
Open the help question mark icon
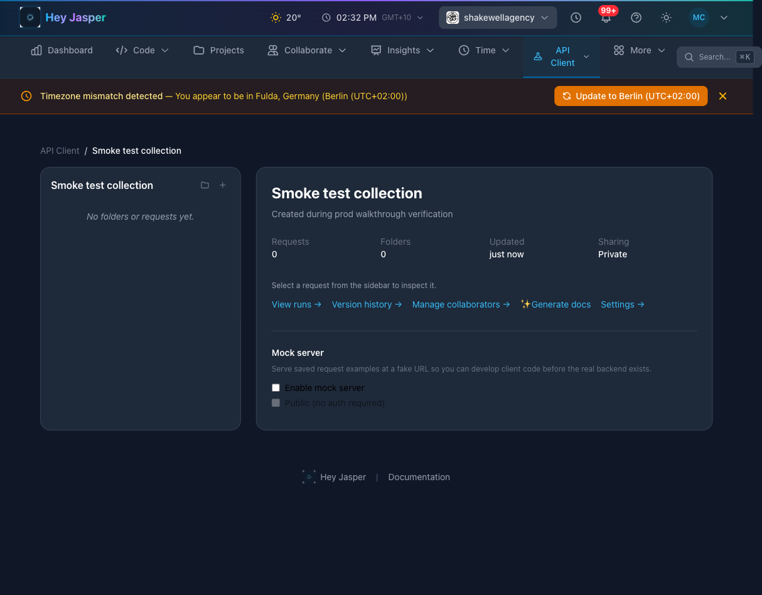click(636, 18)
